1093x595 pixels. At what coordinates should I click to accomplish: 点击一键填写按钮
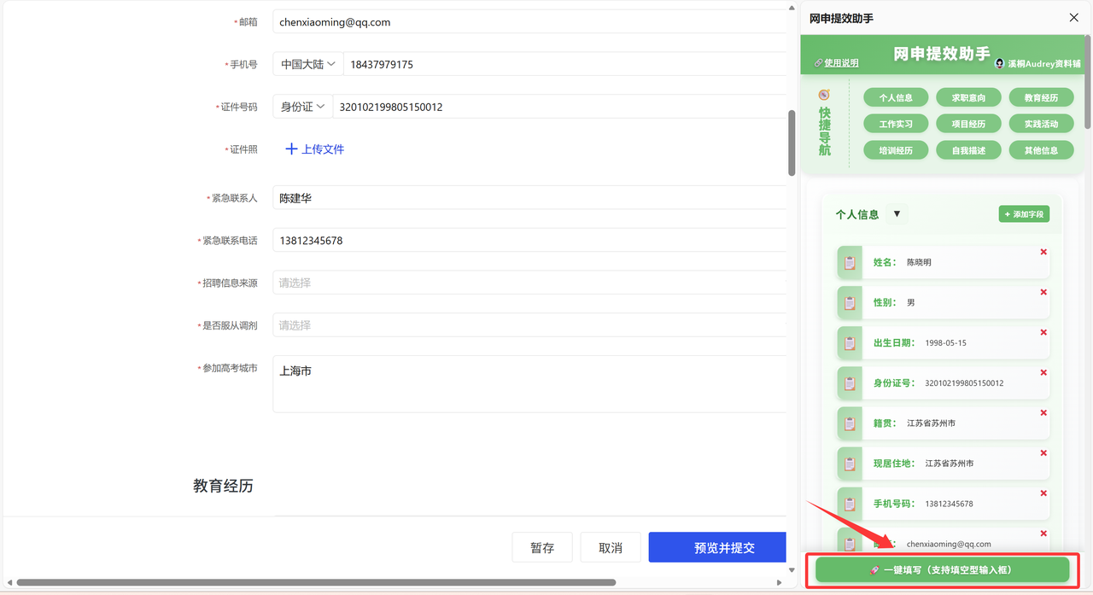click(942, 569)
